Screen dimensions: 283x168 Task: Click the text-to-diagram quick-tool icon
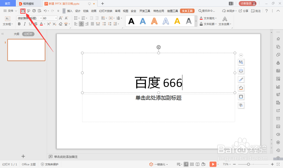click(x=241, y=105)
